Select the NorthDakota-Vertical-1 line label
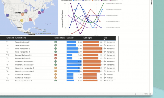Viewport: 164px width, 98px height. coord(114,3)
